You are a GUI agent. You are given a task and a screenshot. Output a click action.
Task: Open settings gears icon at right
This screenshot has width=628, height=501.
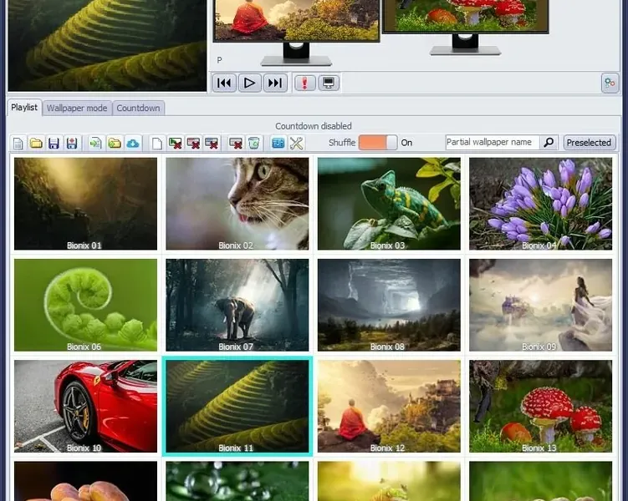610,83
